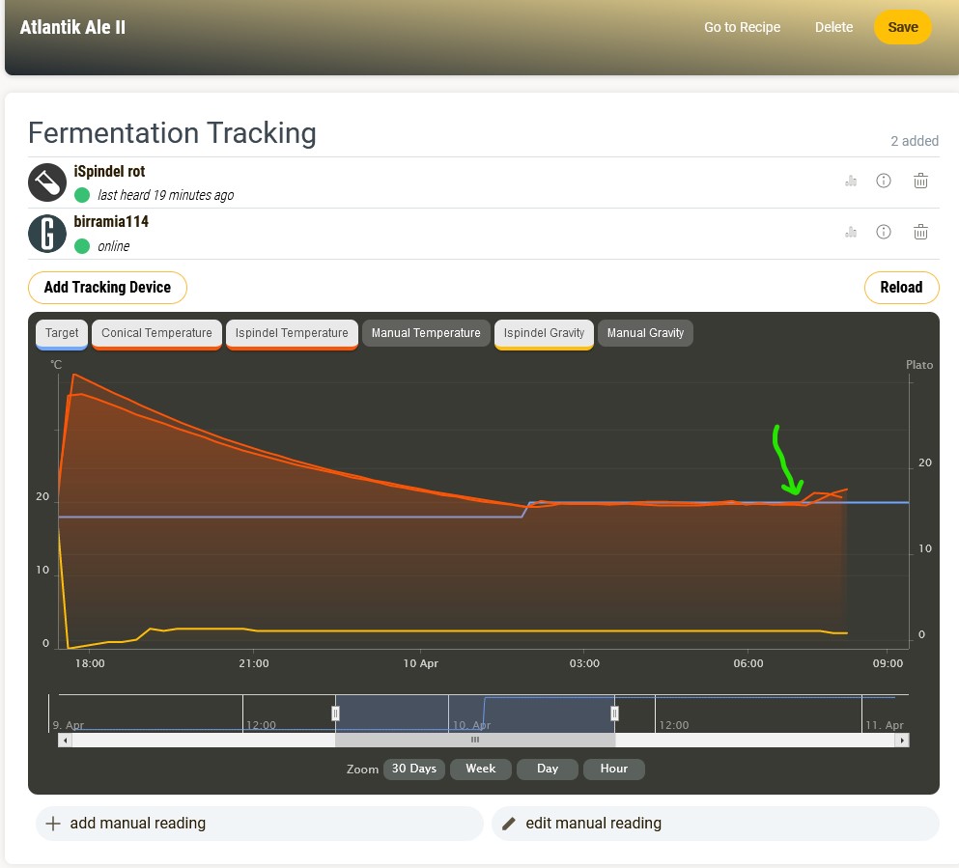Image resolution: width=959 pixels, height=868 pixels.
Task: Click the navigator scrollbar right arrow
Action: point(902,741)
